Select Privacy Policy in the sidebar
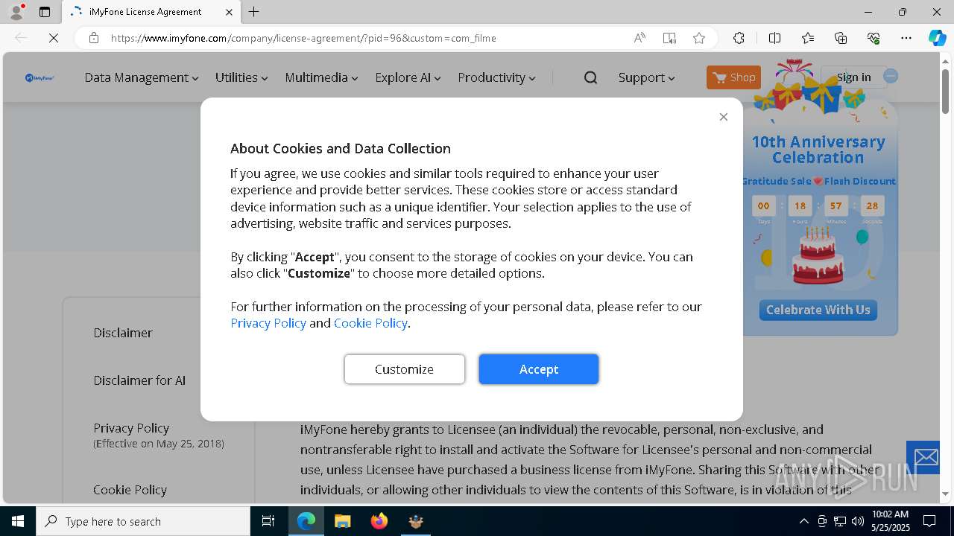 pos(131,428)
